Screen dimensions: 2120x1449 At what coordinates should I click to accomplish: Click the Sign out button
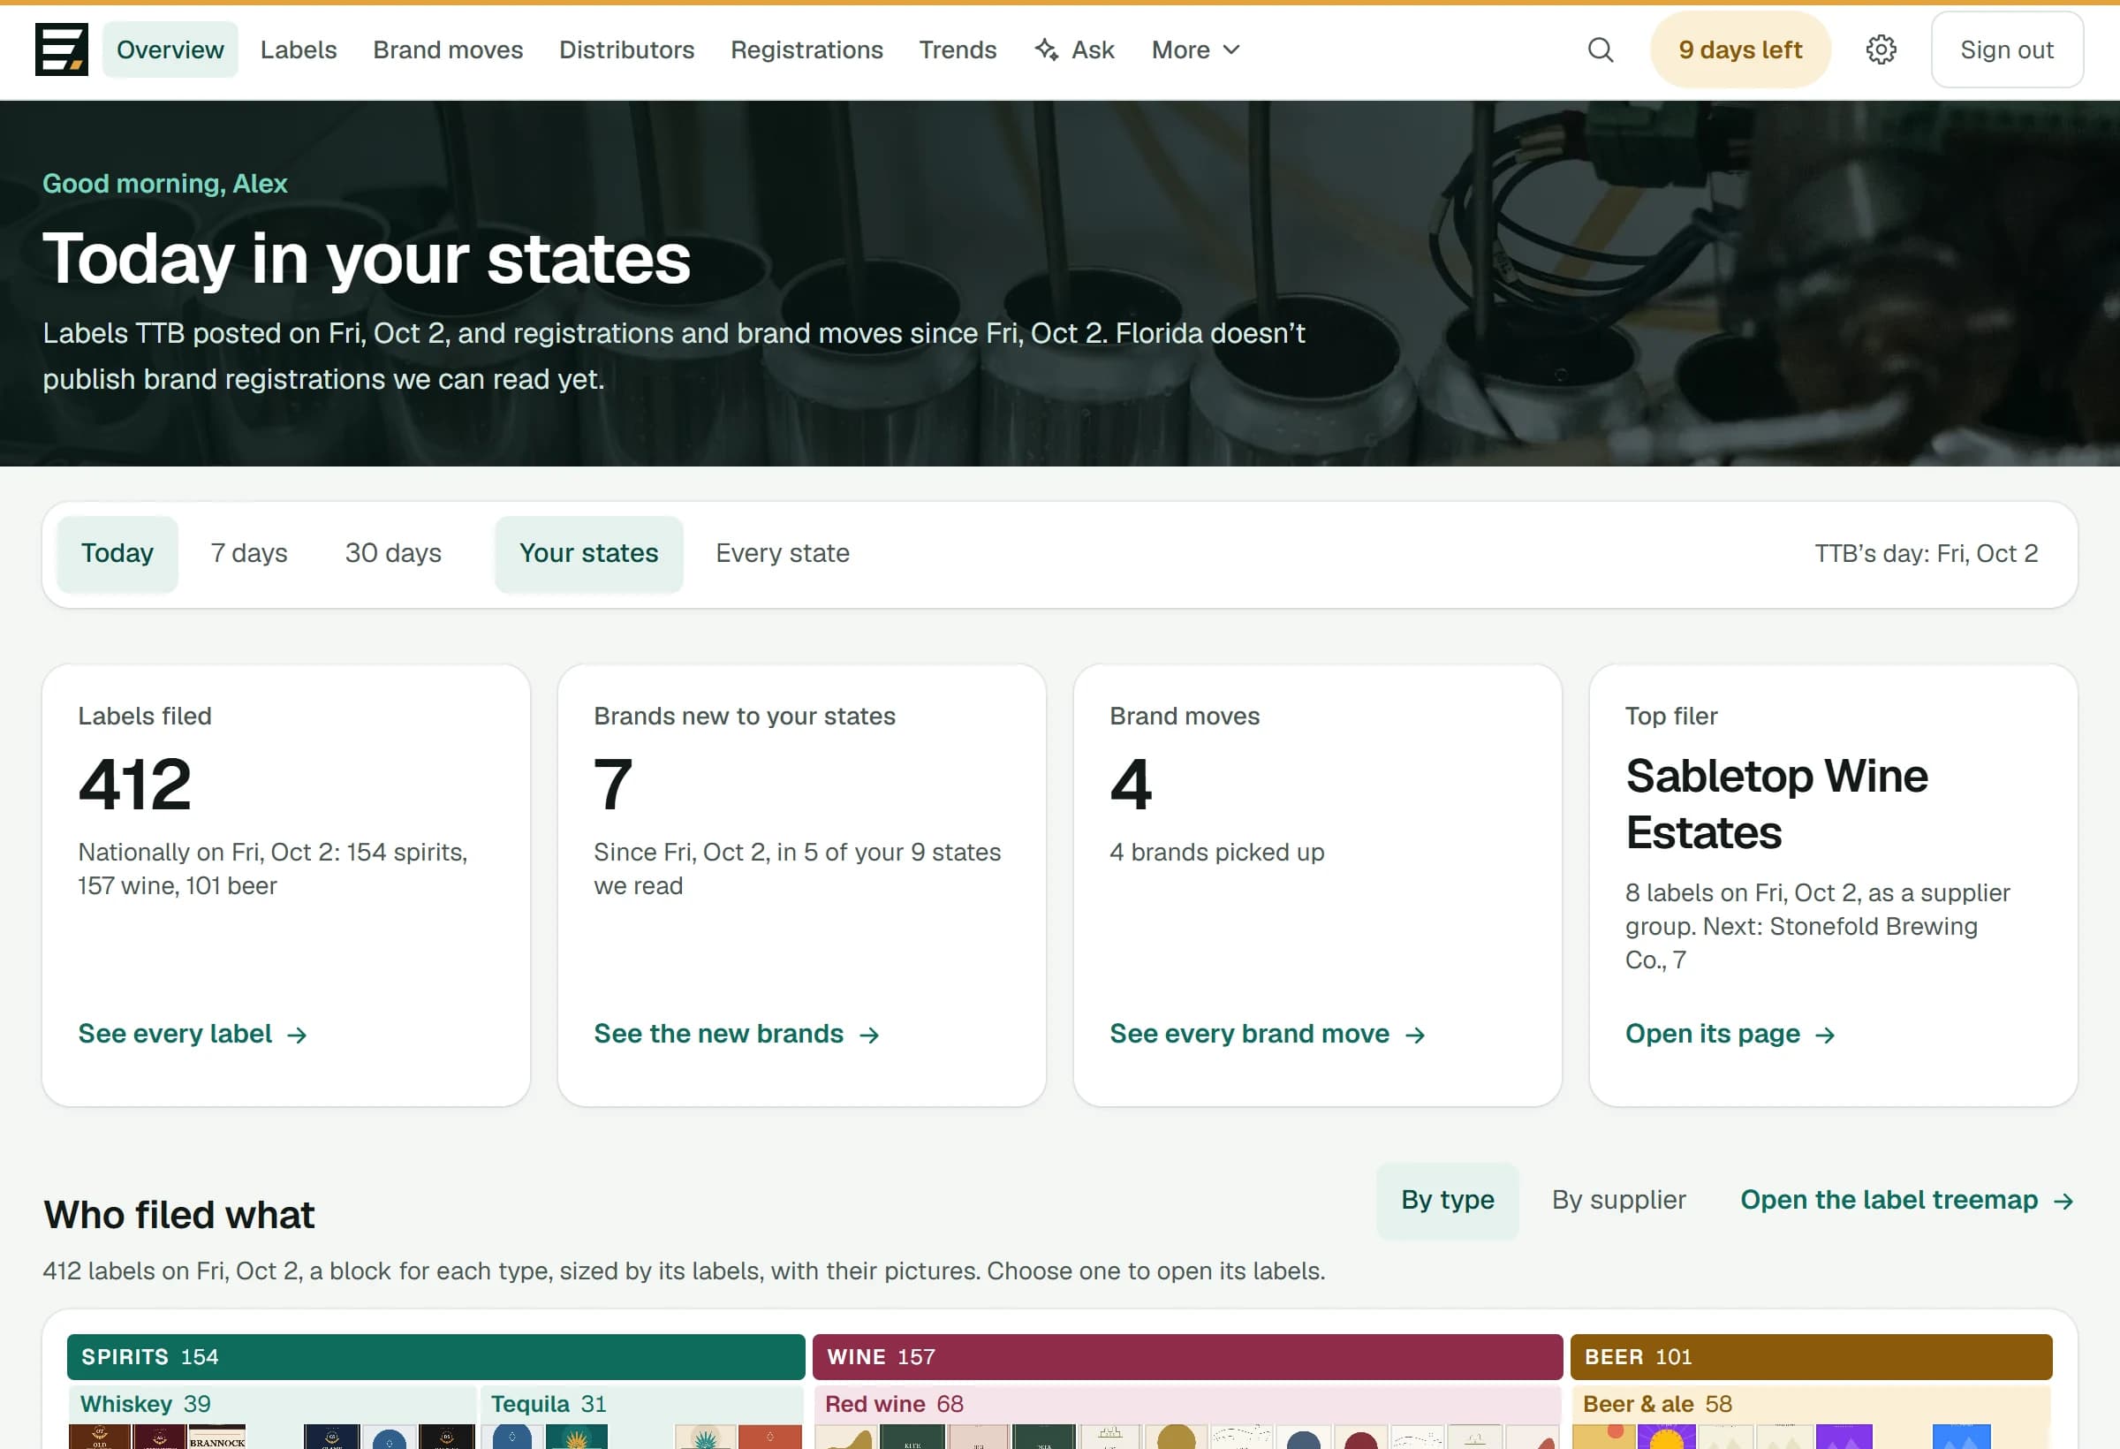coord(2006,49)
